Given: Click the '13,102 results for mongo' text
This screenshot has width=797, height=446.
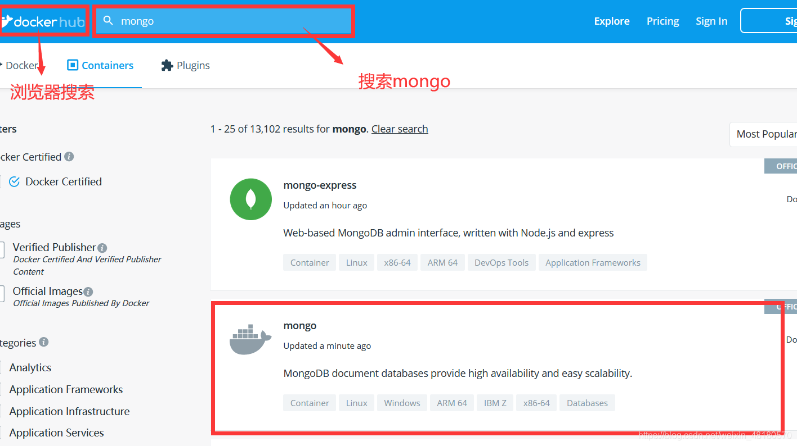Looking at the screenshot, I should [x=308, y=129].
